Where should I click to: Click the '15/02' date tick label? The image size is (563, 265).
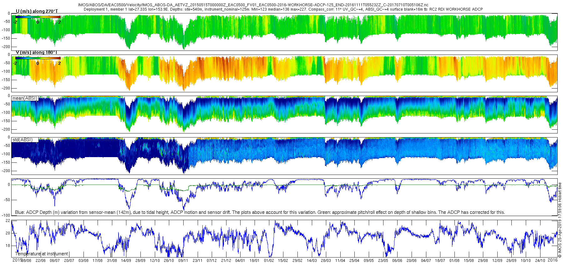pyautogui.click(x=283, y=261)
